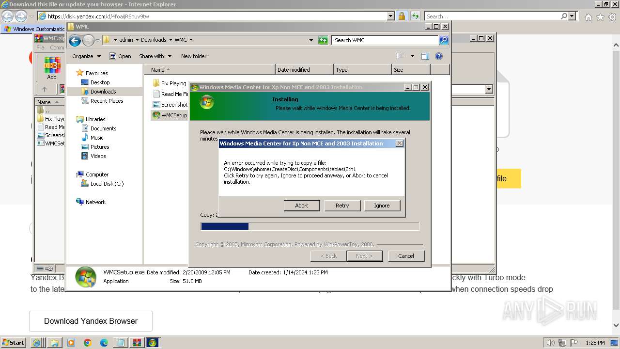Click the Internet Explorer back button
620x349 pixels.
point(8,16)
